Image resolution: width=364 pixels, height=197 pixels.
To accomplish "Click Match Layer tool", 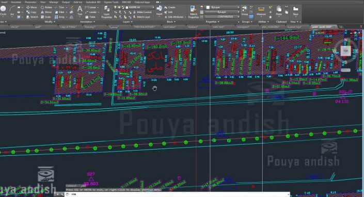I will [x=141, y=17].
